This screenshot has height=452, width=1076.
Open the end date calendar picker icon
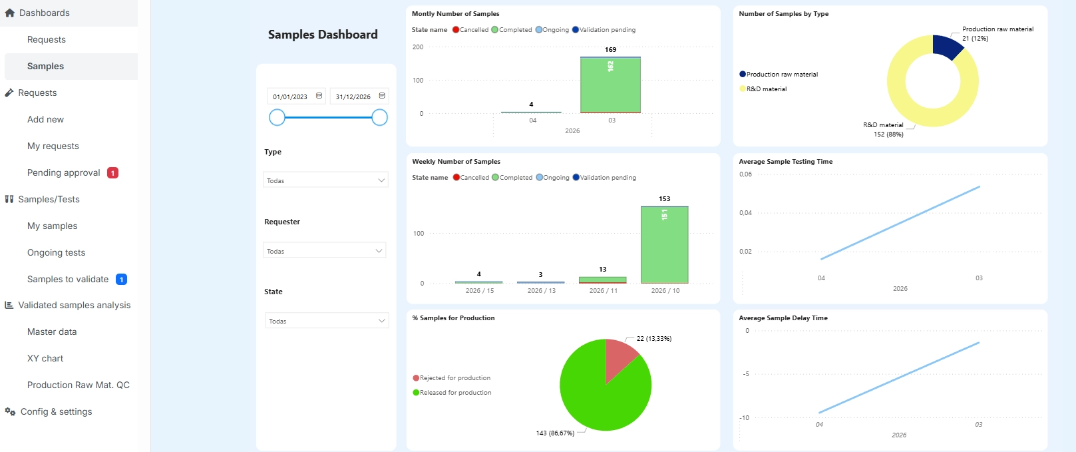[382, 96]
